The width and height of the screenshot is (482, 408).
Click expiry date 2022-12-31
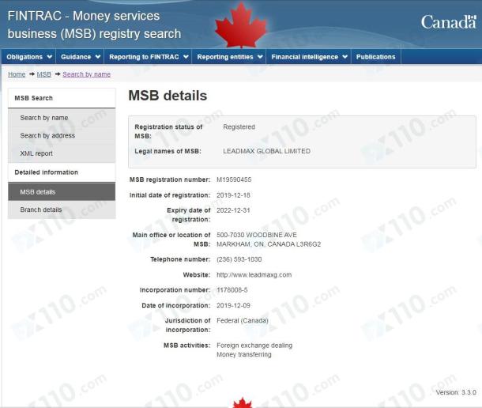pyautogui.click(x=233, y=210)
